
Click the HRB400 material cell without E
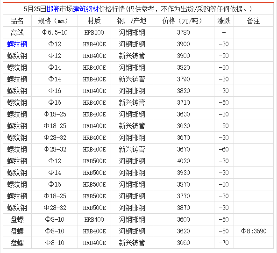94,219
